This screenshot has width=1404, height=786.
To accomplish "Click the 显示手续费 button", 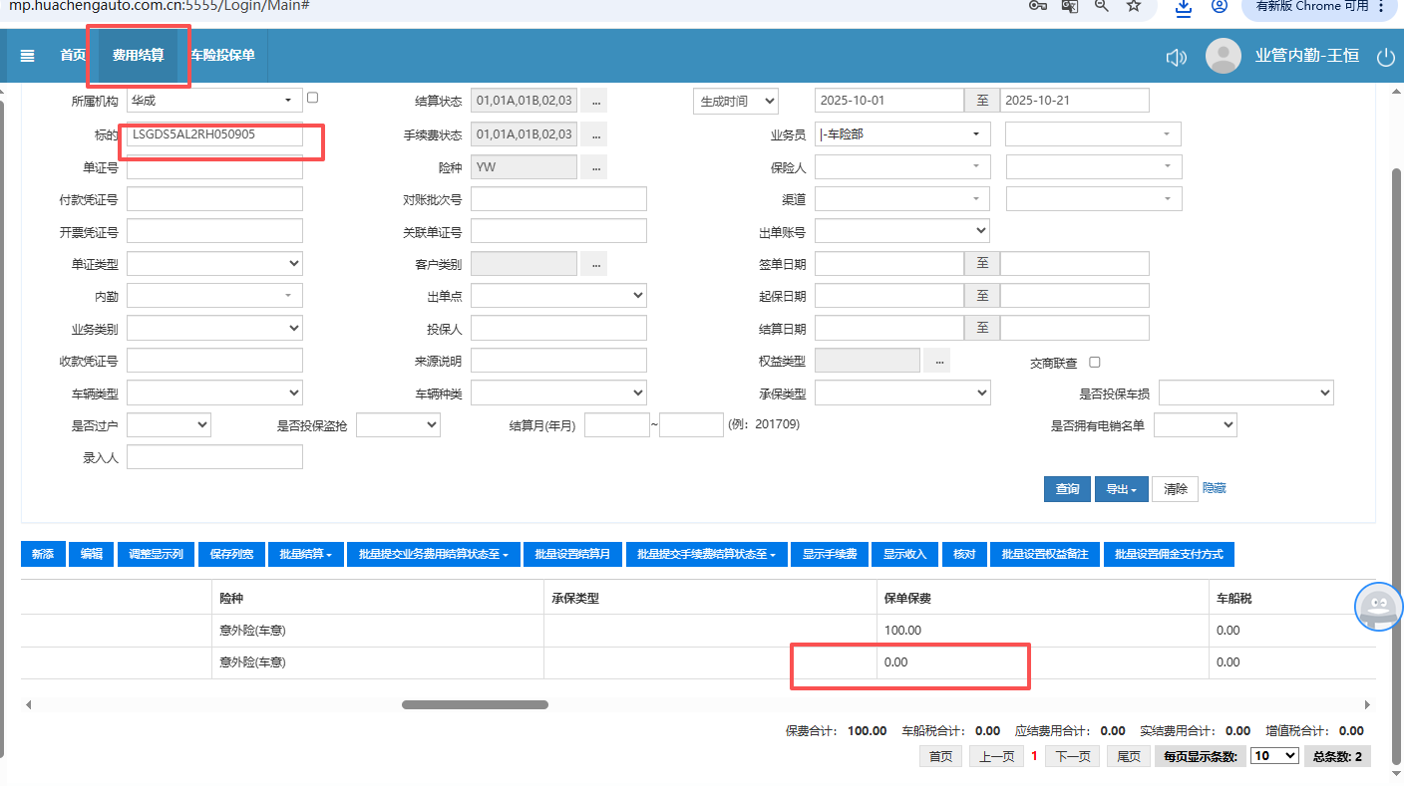I will [830, 554].
